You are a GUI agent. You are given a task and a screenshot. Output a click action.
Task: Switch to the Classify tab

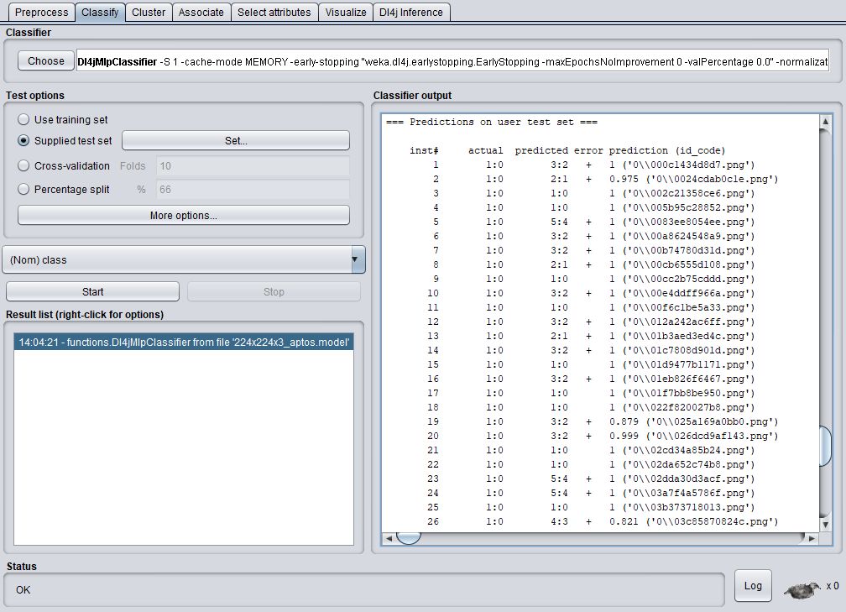point(100,12)
